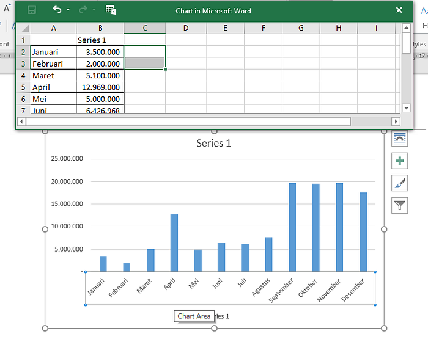Click the Save icon in chart data window
428x342 pixels.
32,10
